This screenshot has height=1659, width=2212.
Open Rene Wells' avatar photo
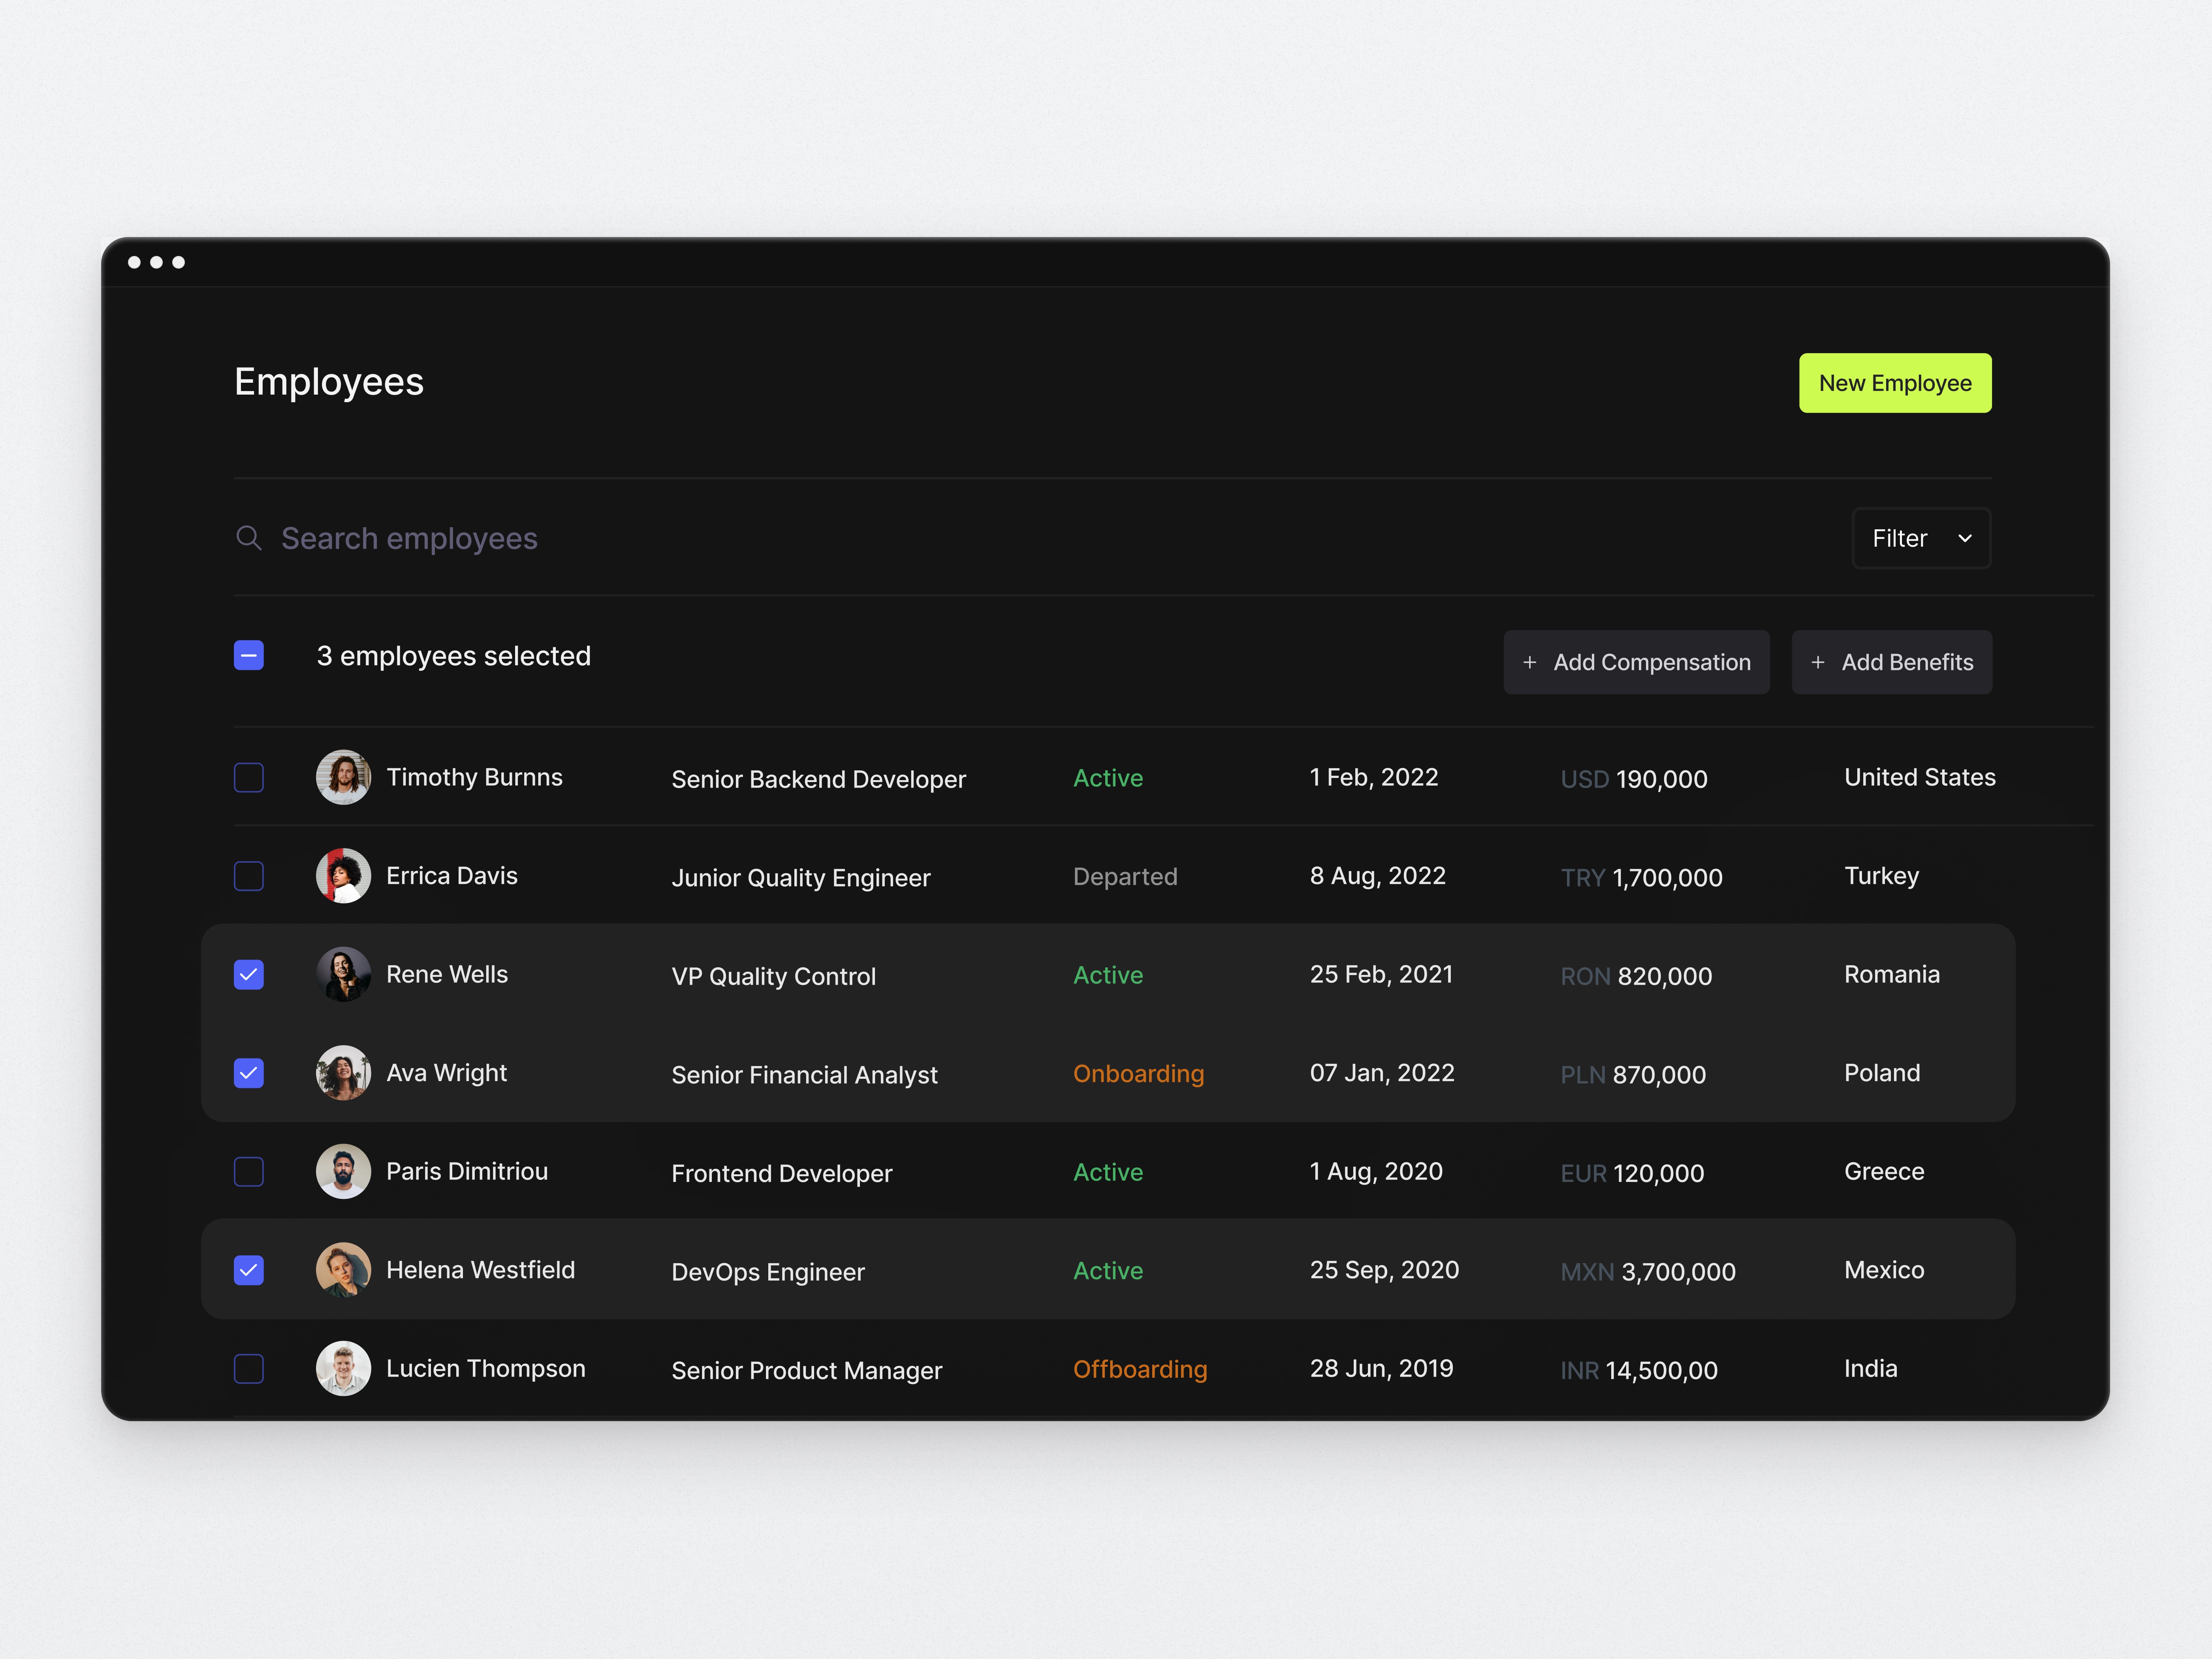(x=343, y=974)
